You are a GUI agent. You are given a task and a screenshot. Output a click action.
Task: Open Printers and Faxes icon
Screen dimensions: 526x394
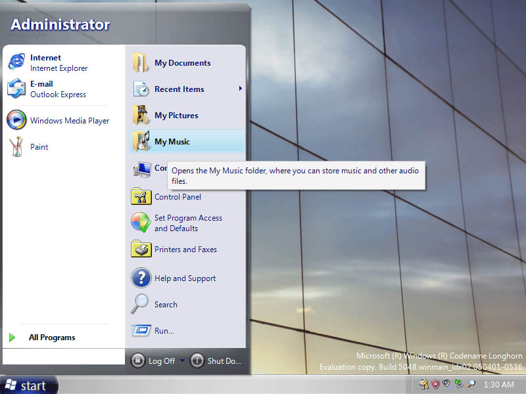141,249
